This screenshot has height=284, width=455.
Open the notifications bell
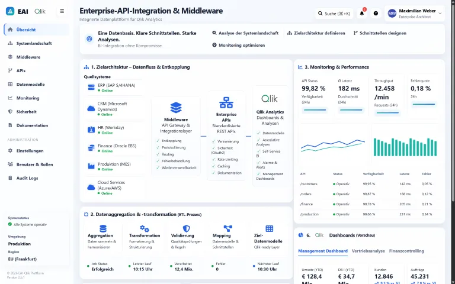click(x=361, y=14)
